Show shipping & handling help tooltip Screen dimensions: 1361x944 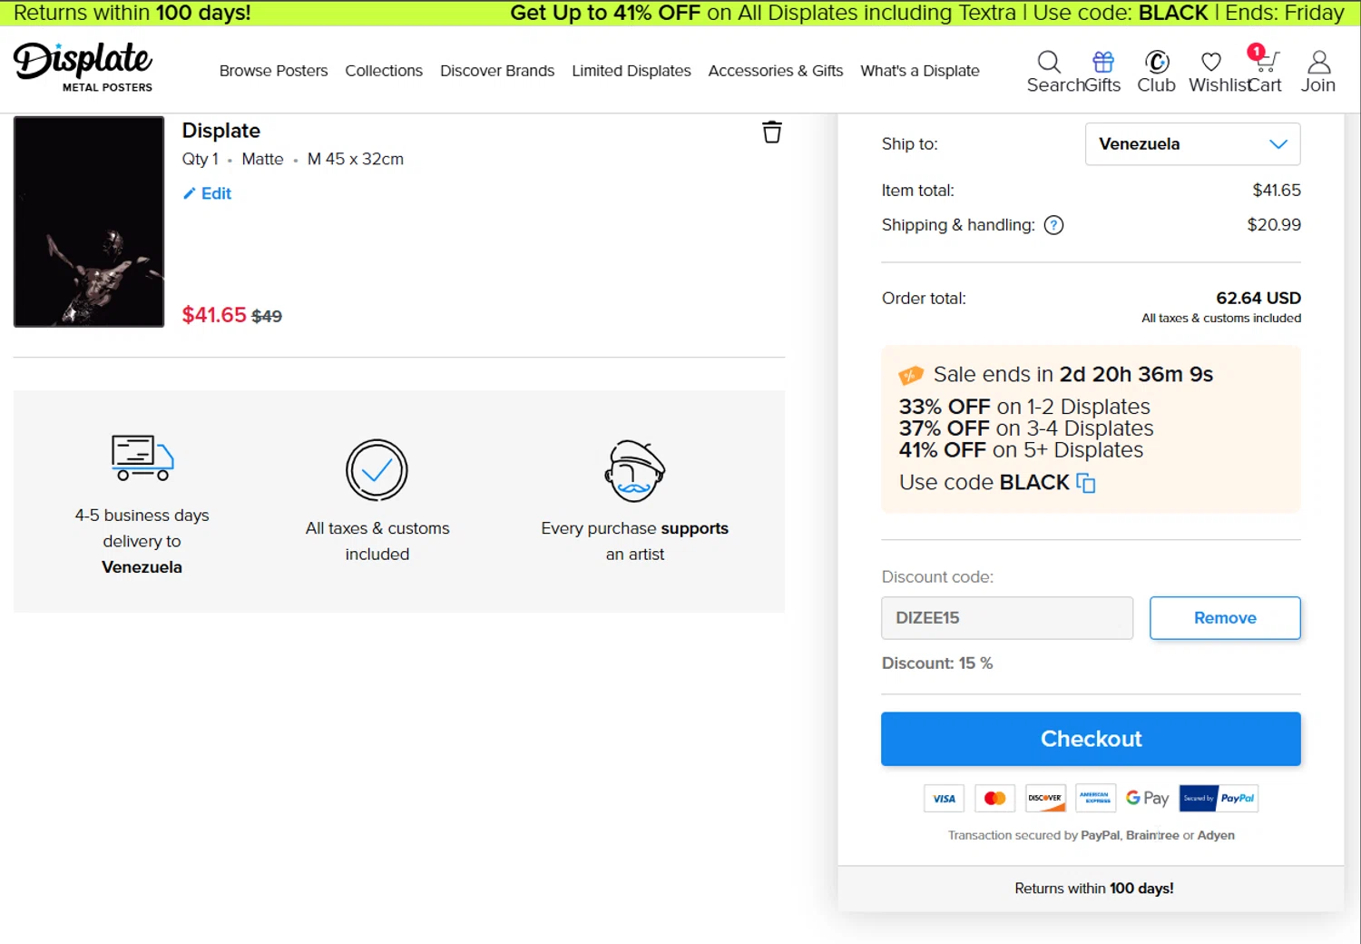tap(1053, 225)
